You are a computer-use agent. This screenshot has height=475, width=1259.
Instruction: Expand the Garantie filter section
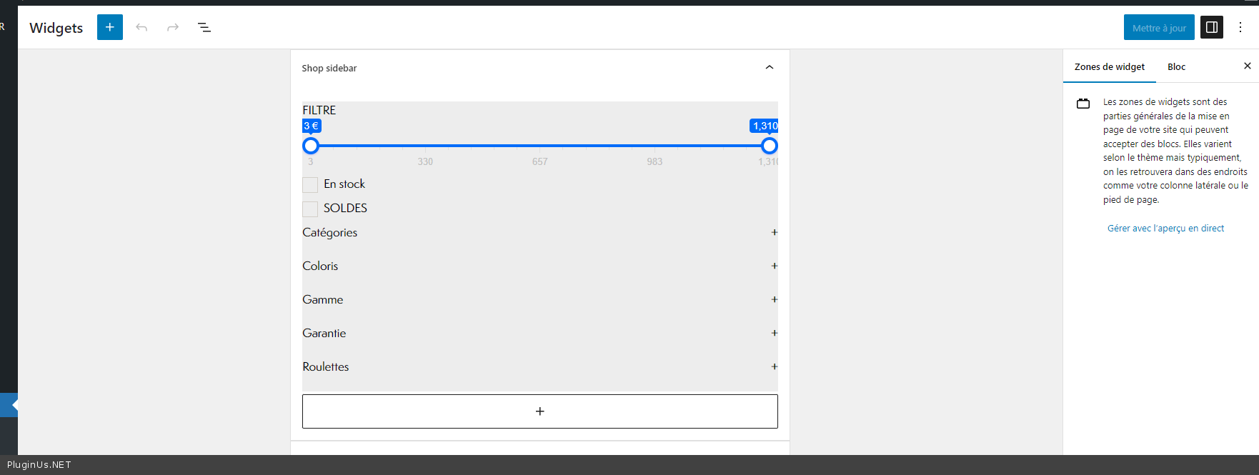pyautogui.click(x=774, y=333)
